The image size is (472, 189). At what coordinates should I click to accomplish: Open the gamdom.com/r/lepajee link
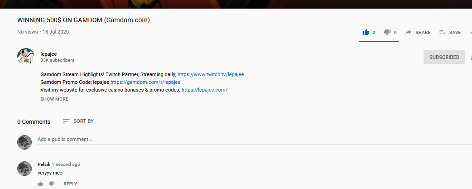point(145,82)
